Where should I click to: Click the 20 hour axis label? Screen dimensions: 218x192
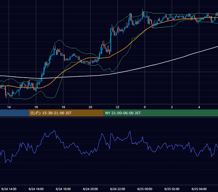(x=90, y=107)
